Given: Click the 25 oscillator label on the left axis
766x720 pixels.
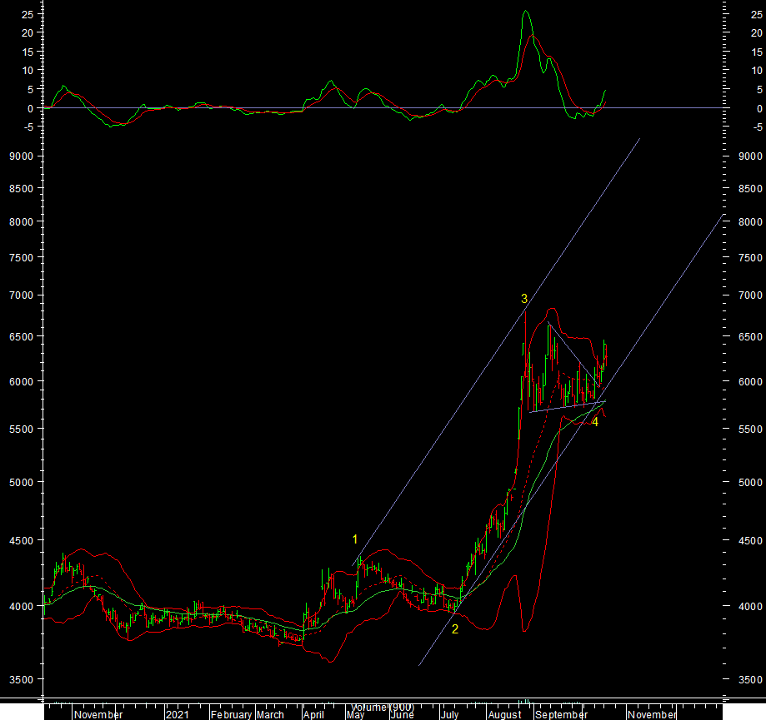Looking at the screenshot, I should 28,15.
